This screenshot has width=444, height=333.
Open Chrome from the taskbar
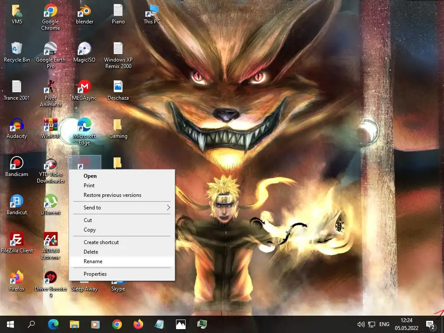click(117, 324)
